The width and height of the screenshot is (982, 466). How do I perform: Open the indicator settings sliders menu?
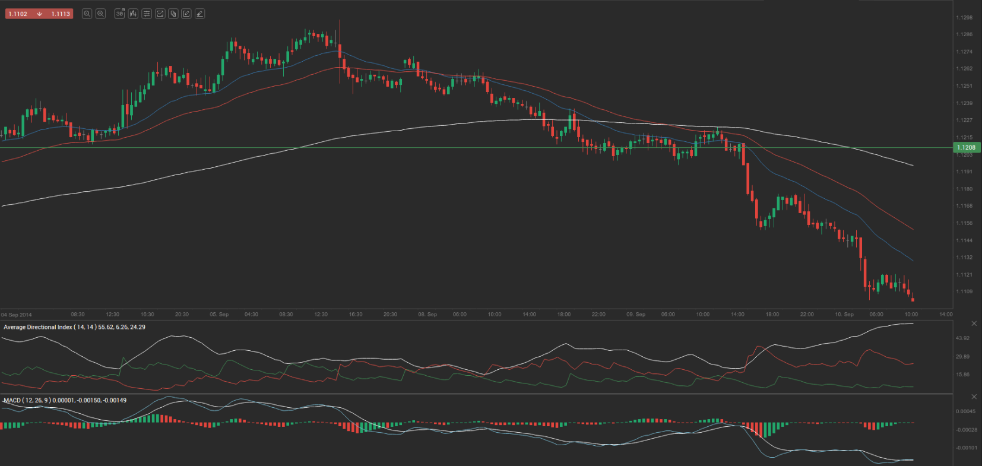pyautogui.click(x=147, y=14)
